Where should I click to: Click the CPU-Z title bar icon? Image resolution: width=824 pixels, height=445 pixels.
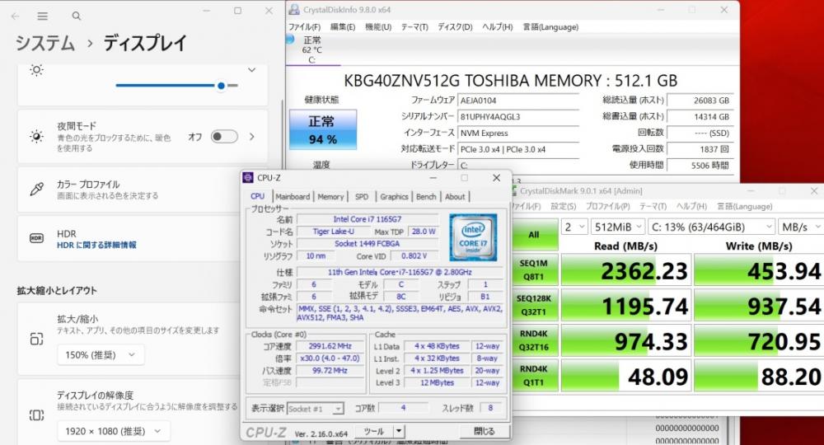(x=248, y=177)
